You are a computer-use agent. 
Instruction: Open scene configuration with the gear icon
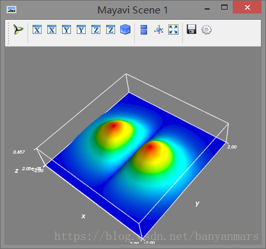pyautogui.click(x=207, y=29)
